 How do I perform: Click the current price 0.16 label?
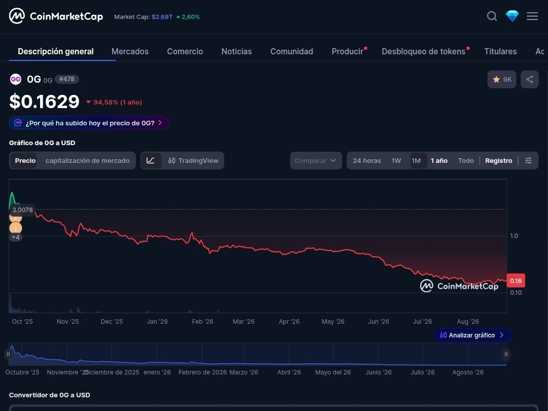516,281
